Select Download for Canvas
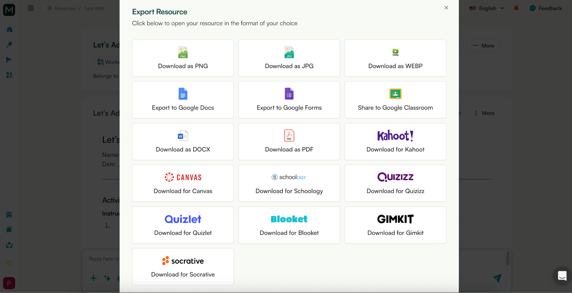Screen dimensions: 572x293 (x=183, y=183)
